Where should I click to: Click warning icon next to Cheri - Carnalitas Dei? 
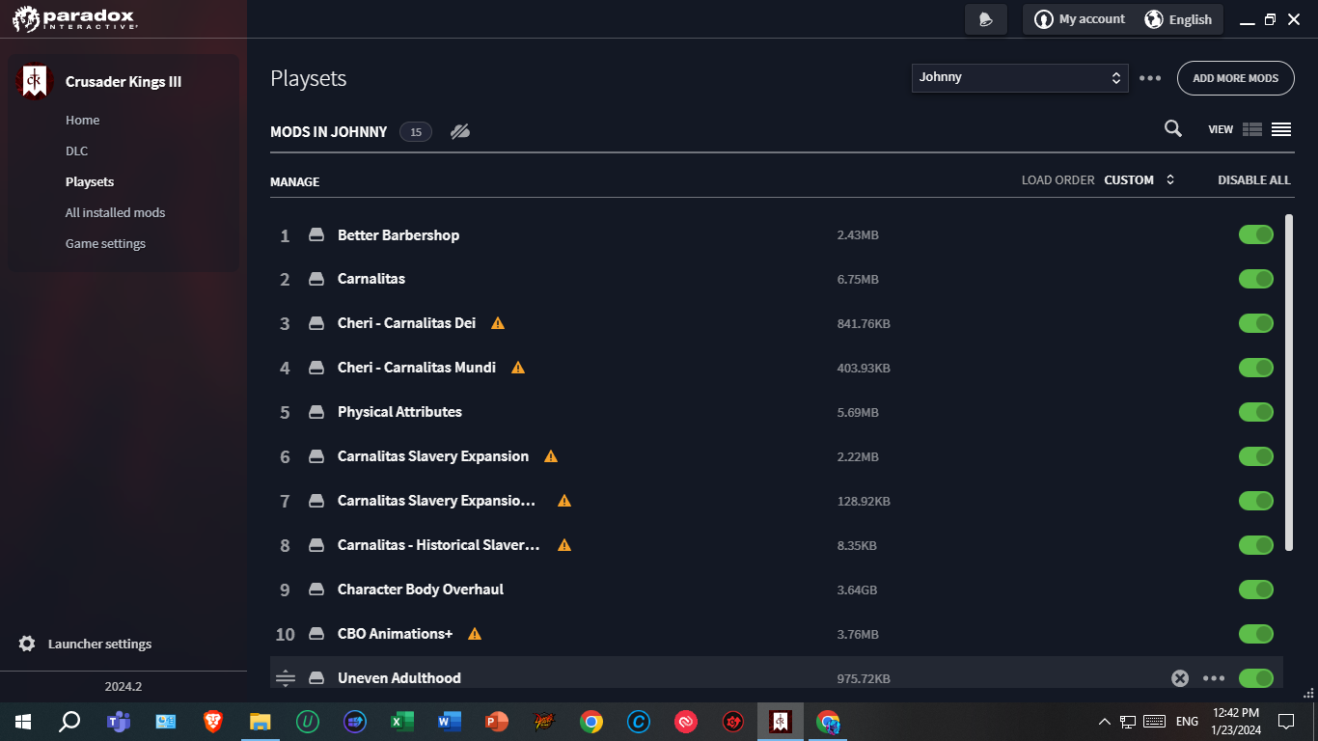[x=498, y=323]
